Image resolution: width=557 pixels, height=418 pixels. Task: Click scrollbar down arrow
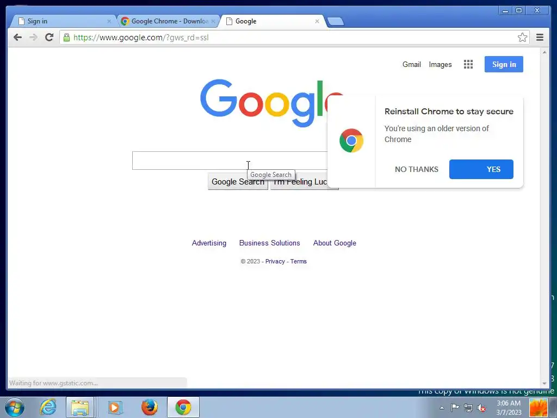tap(544, 383)
